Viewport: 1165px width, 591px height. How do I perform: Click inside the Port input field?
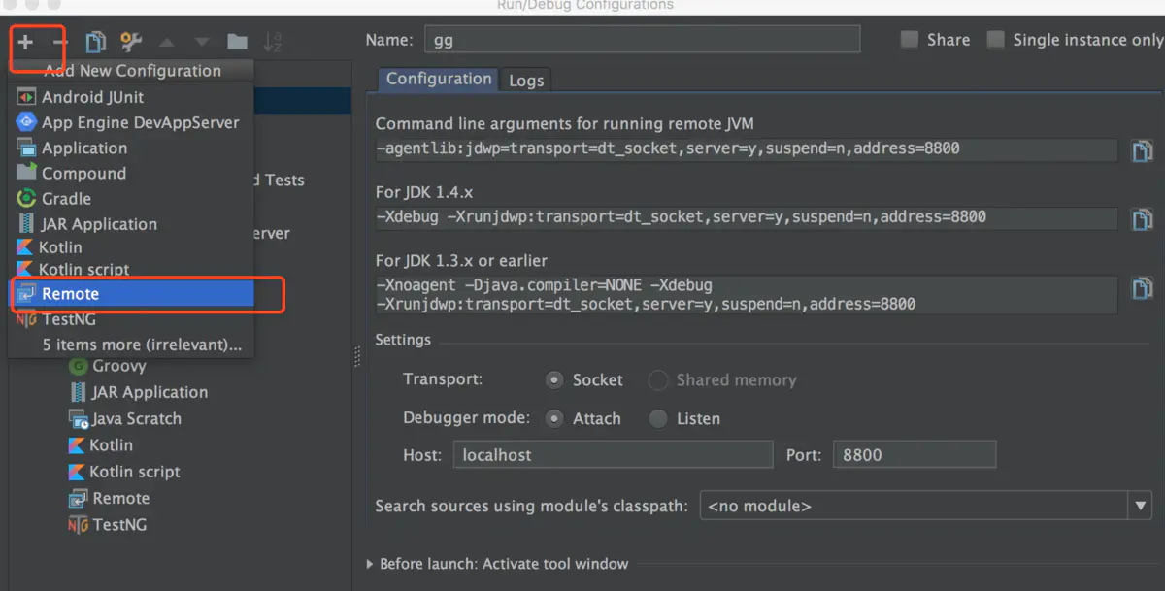tap(914, 453)
